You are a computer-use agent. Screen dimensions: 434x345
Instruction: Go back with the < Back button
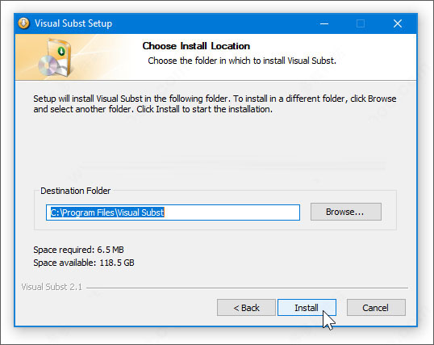(246, 308)
